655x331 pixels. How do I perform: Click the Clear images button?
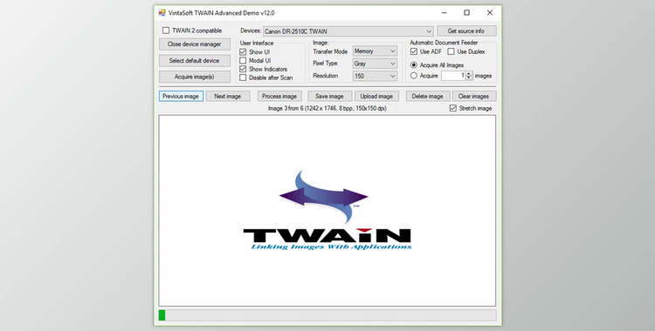click(473, 97)
